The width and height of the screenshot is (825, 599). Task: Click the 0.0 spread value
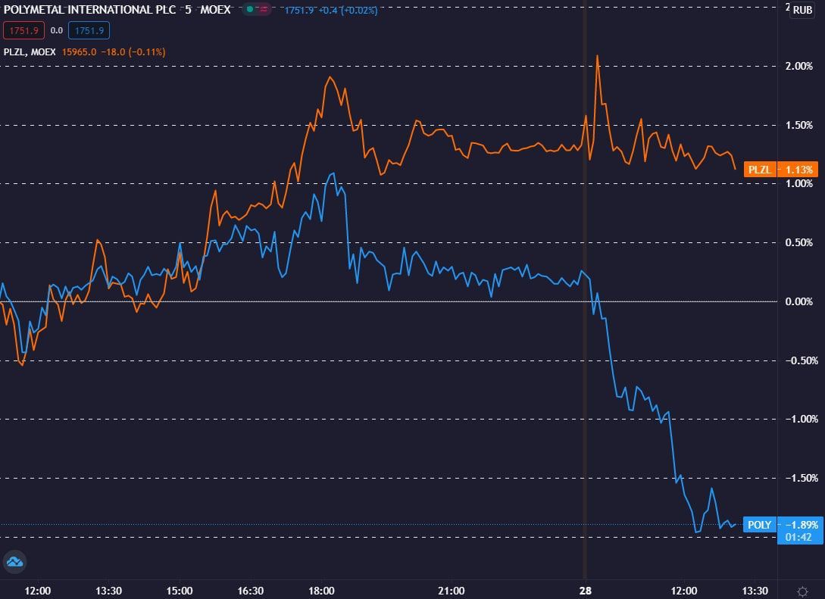pyautogui.click(x=56, y=30)
